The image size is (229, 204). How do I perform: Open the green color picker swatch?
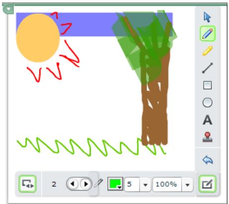[x=115, y=184]
